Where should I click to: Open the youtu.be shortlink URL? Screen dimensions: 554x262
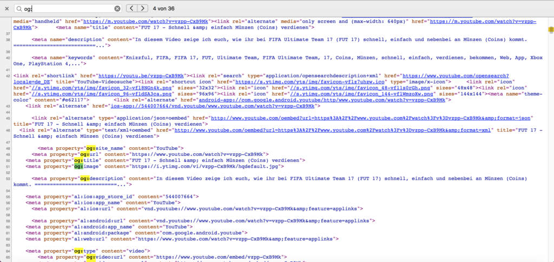click(141, 75)
